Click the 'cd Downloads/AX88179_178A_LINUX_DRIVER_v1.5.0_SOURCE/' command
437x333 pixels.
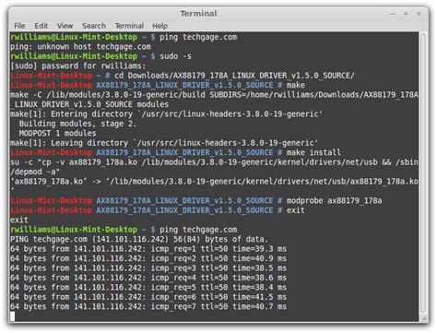tap(234, 76)
